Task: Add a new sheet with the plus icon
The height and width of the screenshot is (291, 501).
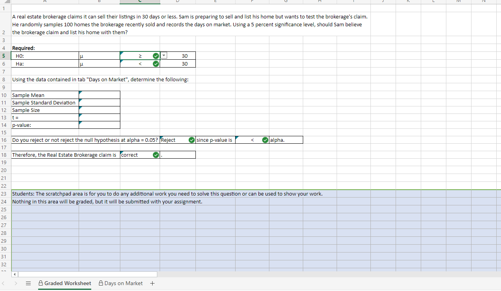Action: click(x=153, y=283)
